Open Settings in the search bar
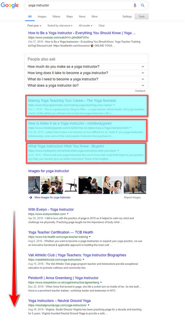Image resolution: width=185 pixels, height=315 pixels. tap(127, 17)
